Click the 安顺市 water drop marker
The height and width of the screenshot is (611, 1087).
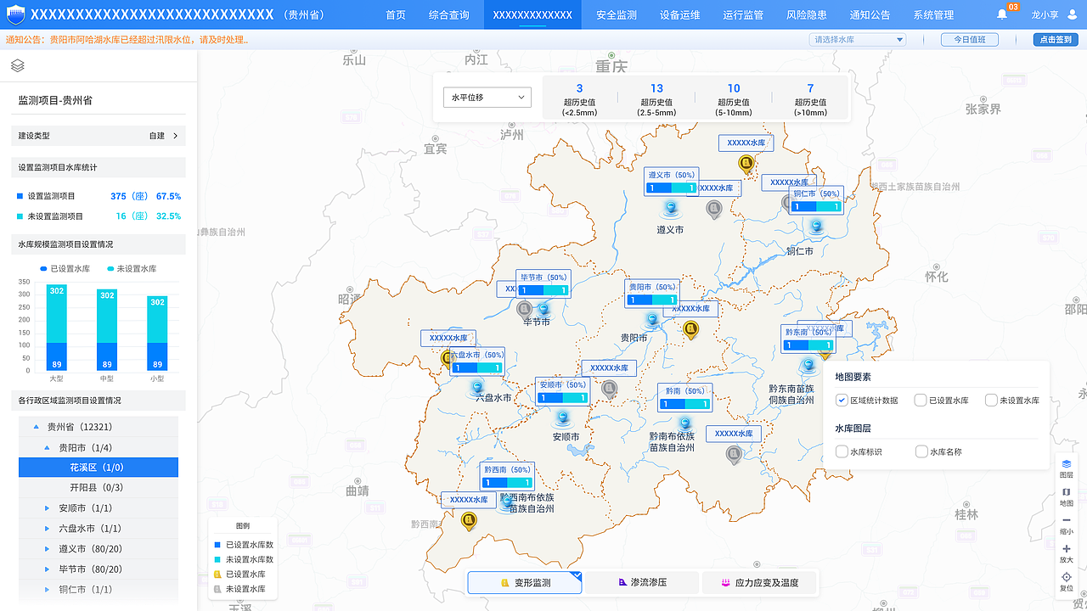click(561, 418)
